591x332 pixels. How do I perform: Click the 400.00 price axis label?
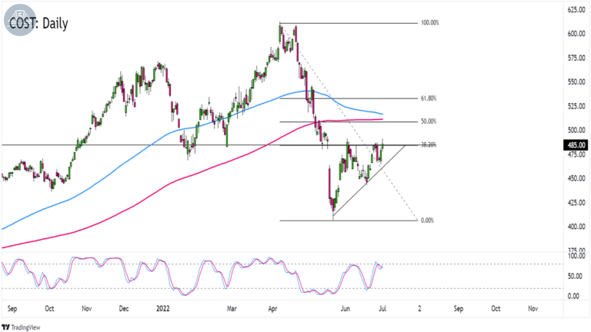(576, 227)
